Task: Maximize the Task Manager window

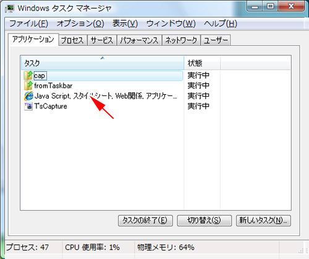Action: tap(270, 7)
